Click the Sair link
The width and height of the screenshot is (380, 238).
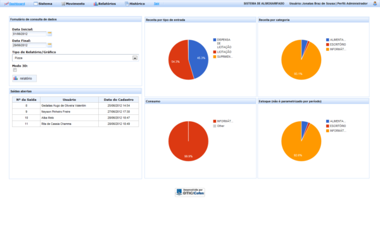[156, 4]
